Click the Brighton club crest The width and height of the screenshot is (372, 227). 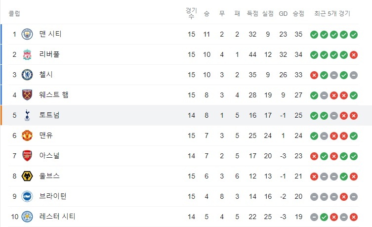point(27,196)
